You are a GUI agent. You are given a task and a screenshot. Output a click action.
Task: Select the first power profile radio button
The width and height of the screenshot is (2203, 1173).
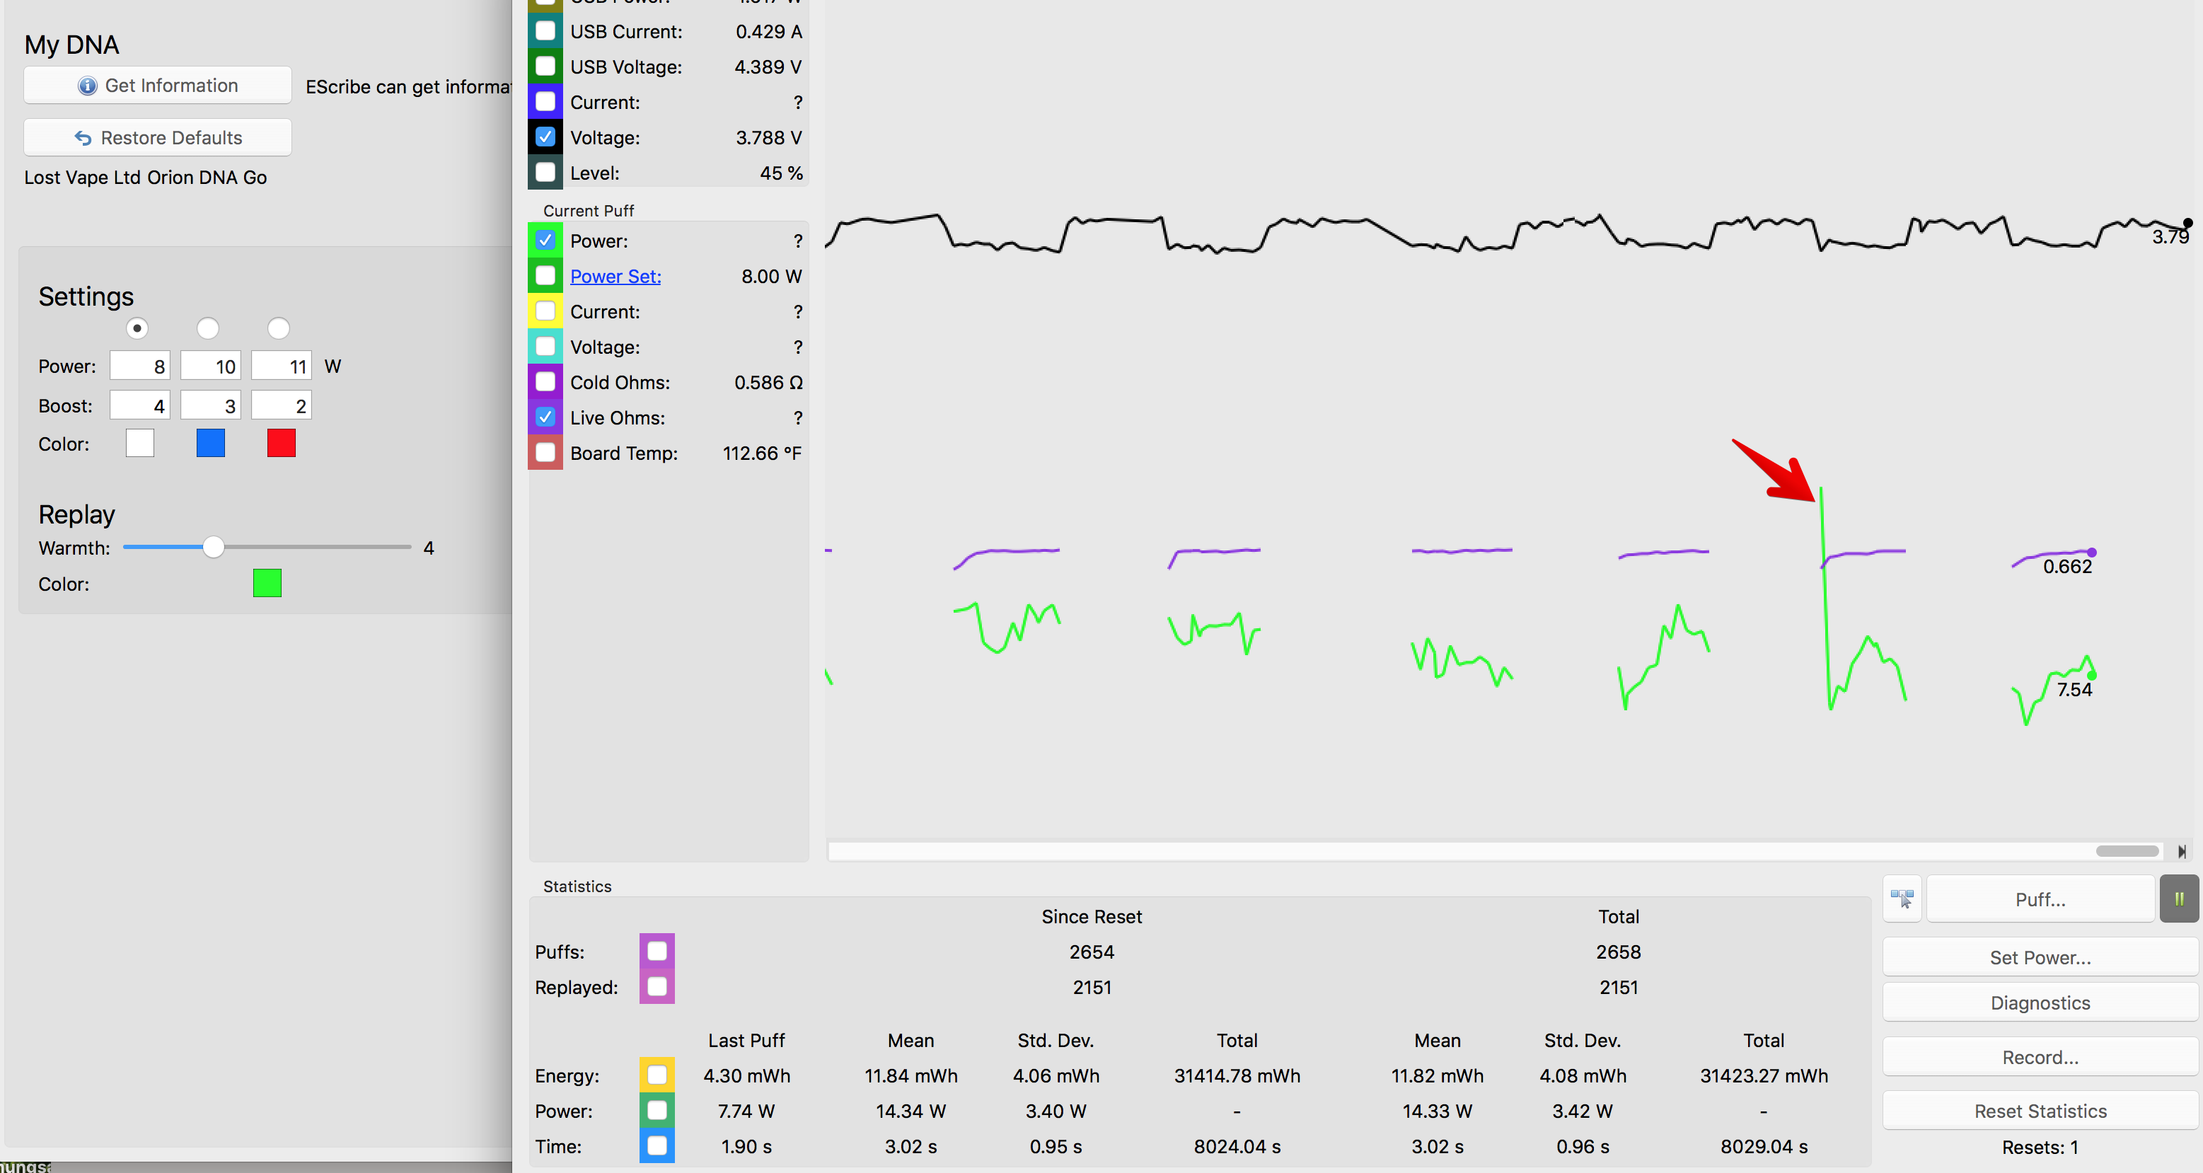pos(137,328)
